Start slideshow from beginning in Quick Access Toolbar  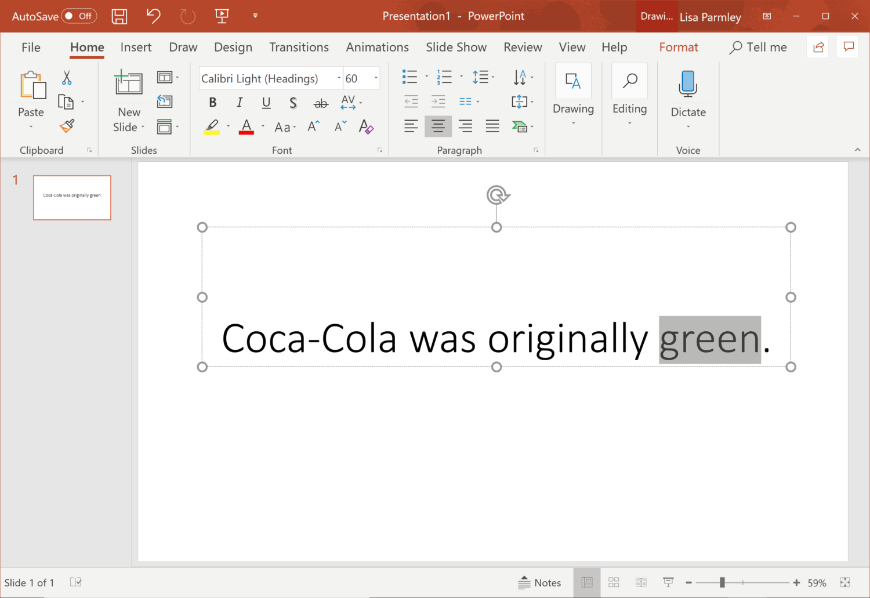click(x=222, y=16)
